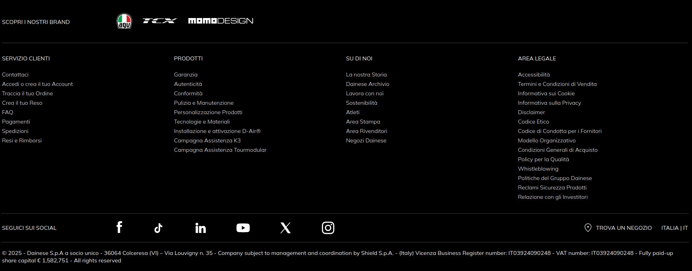Open Dainese Archivio link

(x=367, y=84)
